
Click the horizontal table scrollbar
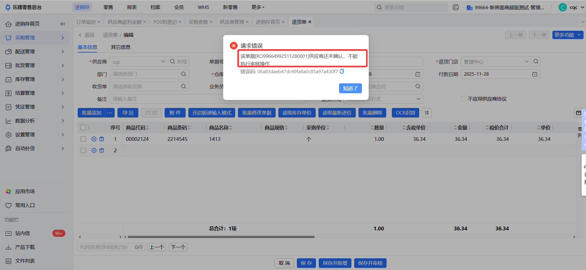coord(221,237)
